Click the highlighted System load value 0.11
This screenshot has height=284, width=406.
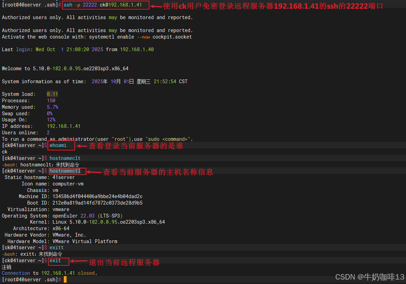[x=52, y=94]
